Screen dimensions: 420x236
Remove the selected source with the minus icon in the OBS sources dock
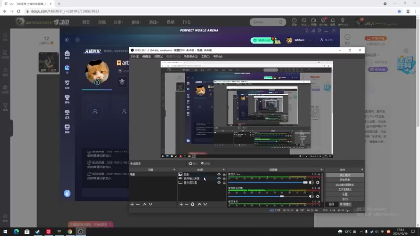pyautogui.click(x=187, y=204)
